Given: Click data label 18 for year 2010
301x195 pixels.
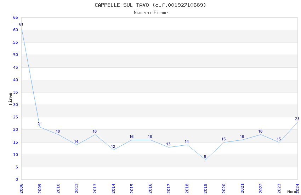Looking at the screenshot, I should (x=58, y=131).
